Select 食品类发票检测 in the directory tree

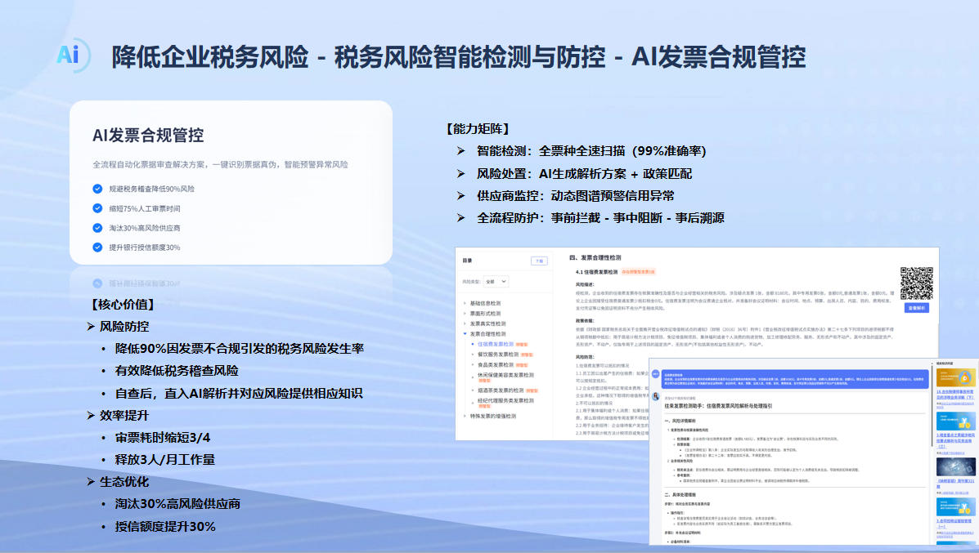496,364
